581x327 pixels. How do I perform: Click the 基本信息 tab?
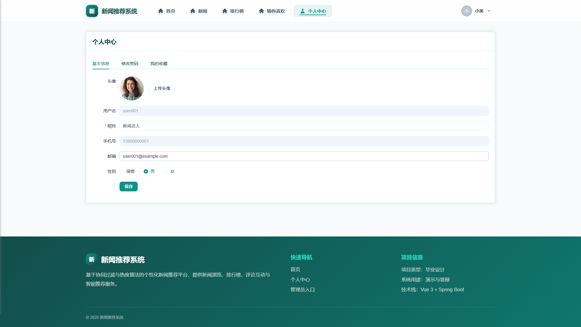pyautogui.click(x=101, y=64)
